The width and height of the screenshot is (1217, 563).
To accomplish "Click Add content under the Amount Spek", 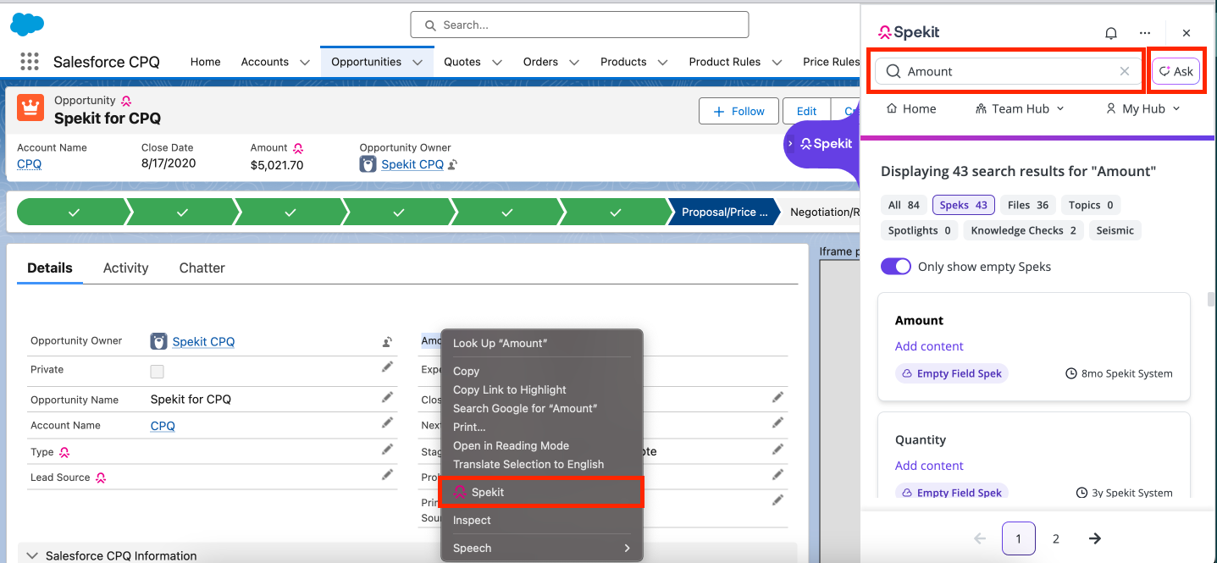I will pos(929,346).
